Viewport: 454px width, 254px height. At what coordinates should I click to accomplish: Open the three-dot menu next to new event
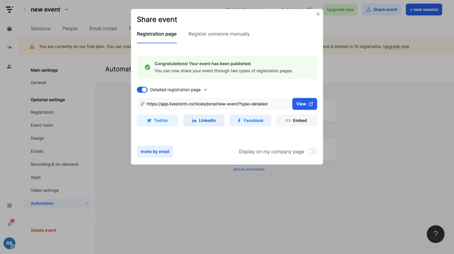(x=66, y=10)
